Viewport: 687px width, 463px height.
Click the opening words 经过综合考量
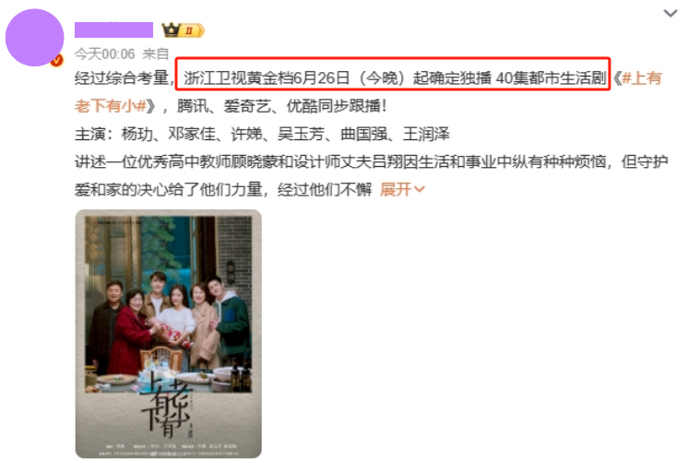point(122,78)
